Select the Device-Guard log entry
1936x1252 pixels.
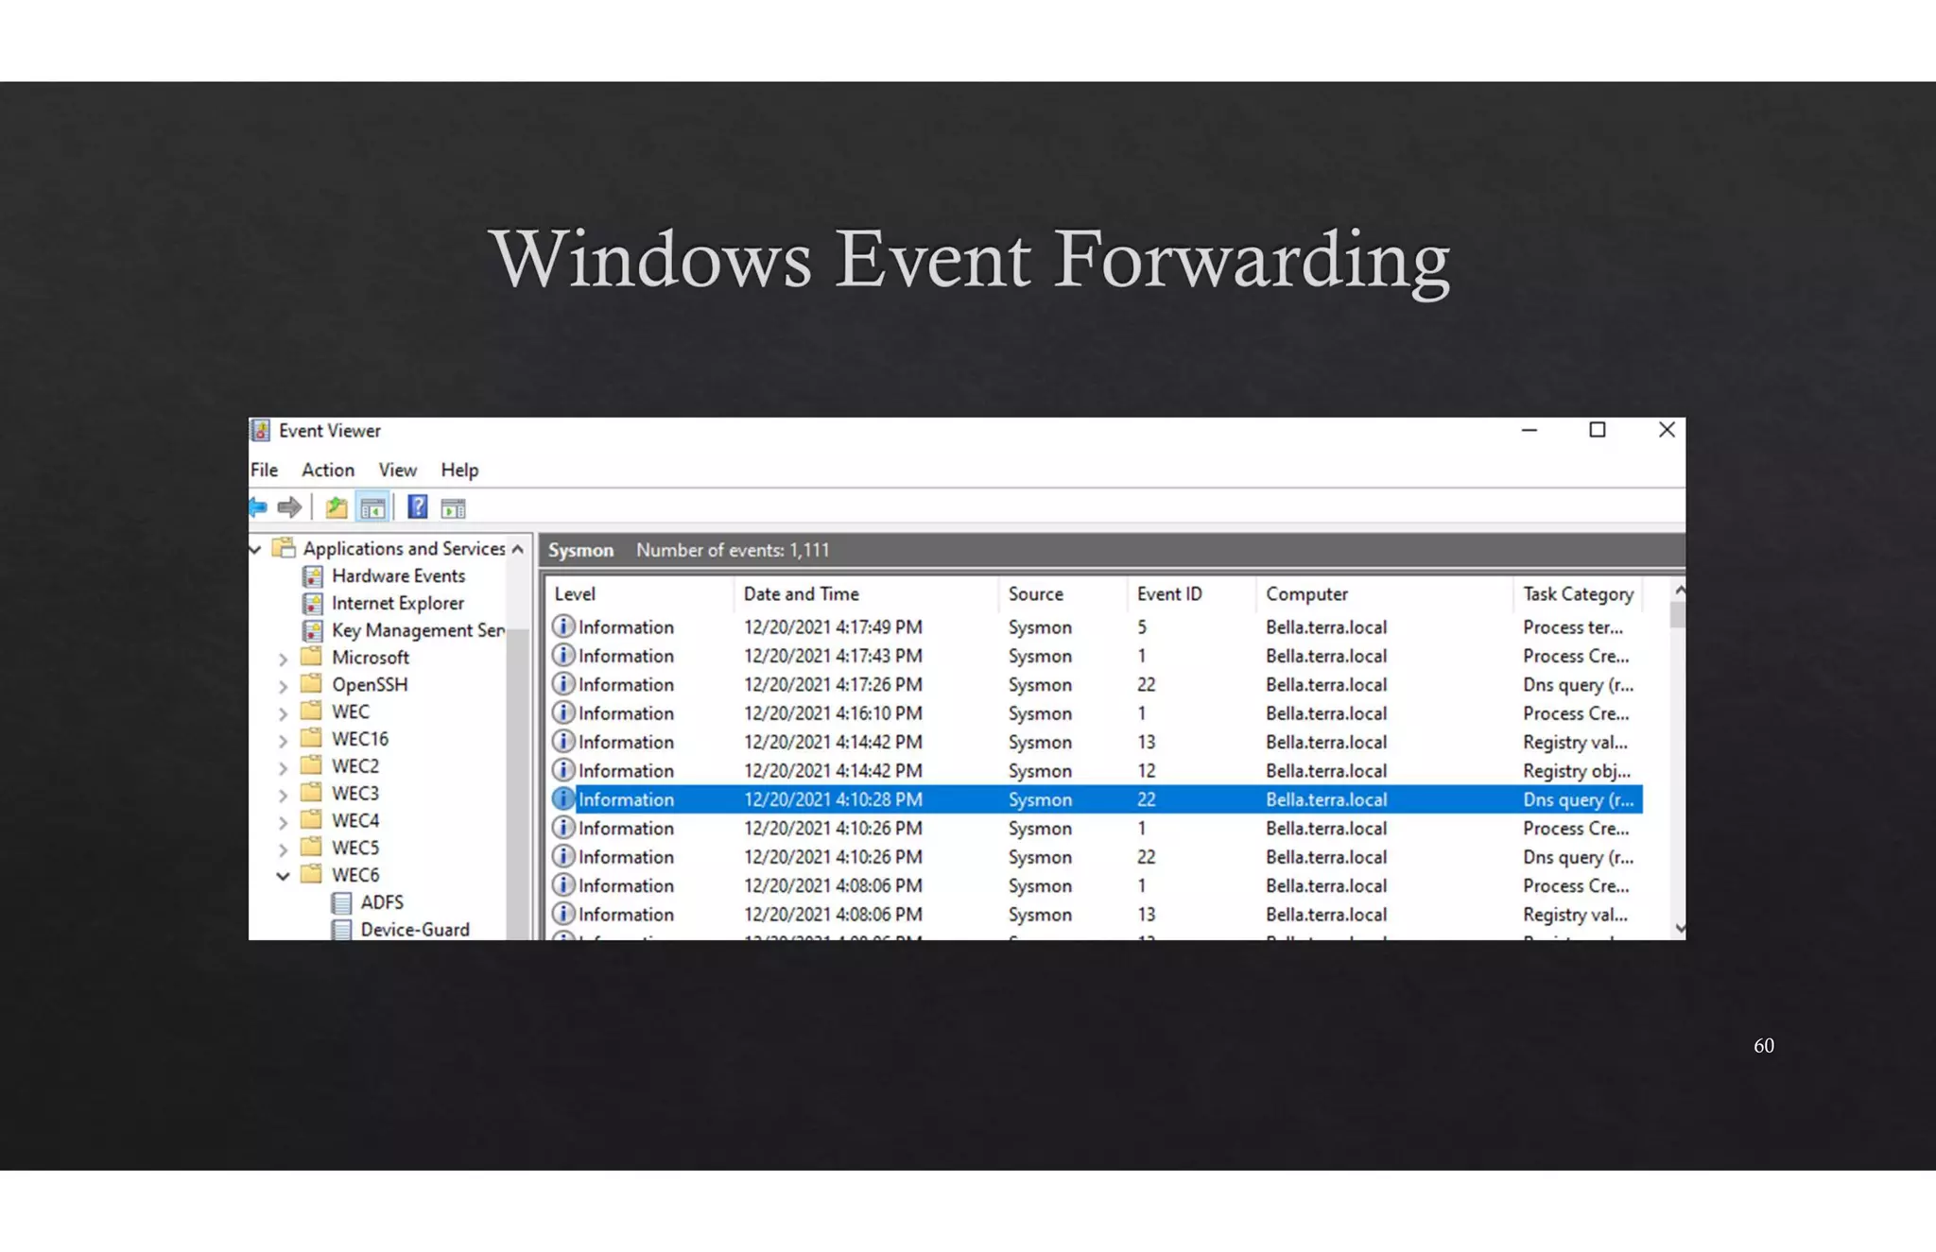tap(414, 929)
